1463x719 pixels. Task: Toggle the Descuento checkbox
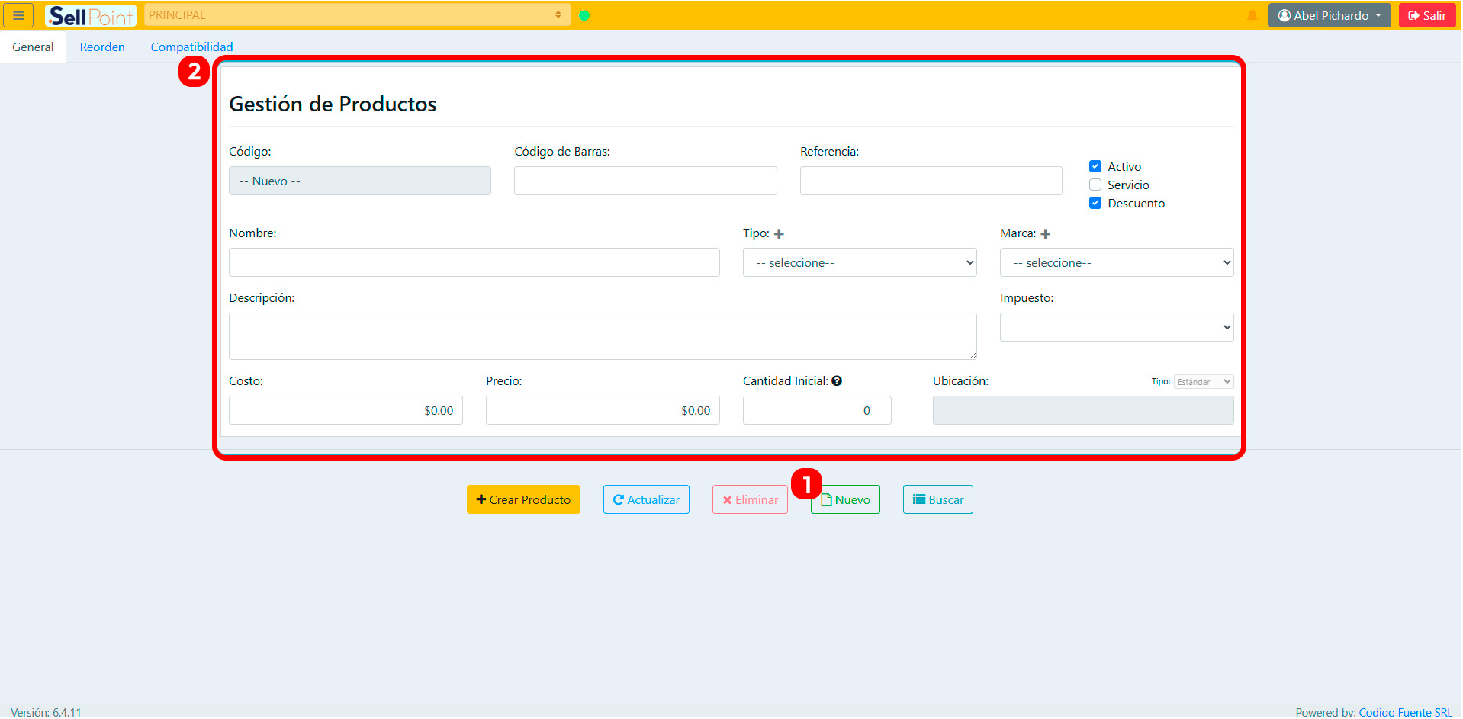(x=1095, y=203)
